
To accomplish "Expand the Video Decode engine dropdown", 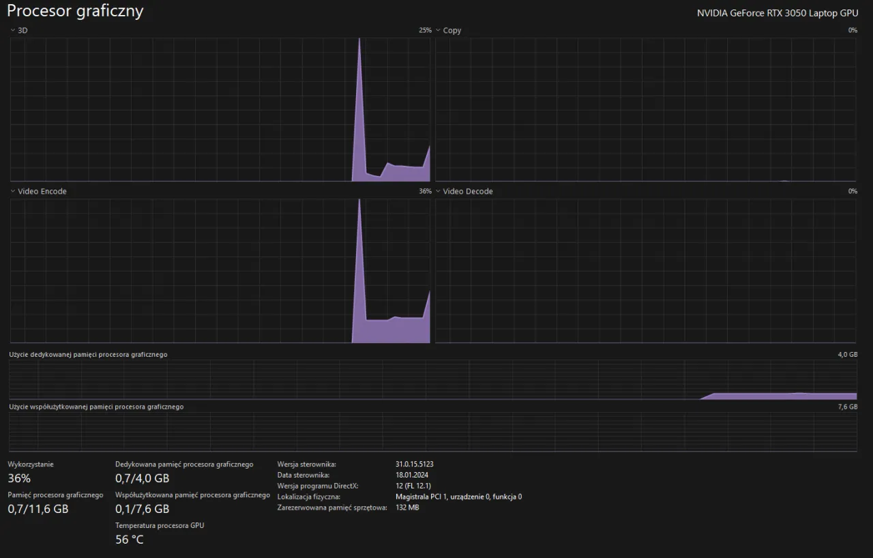I will (x=464, y=192).
